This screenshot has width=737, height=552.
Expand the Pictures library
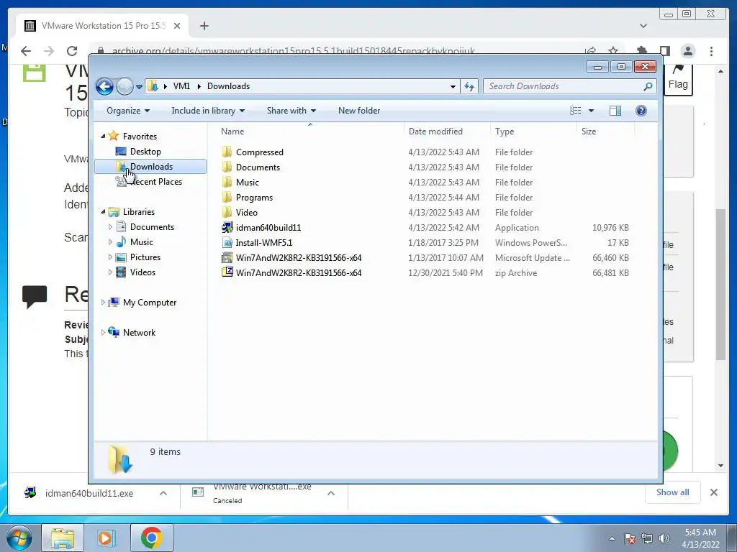click(x=110, y=257)
